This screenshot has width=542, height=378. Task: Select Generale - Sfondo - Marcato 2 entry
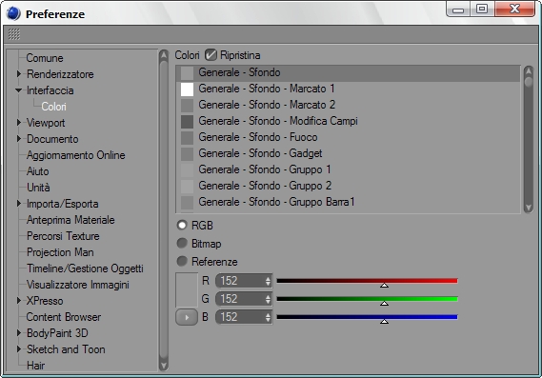click(x=348, y=105)
